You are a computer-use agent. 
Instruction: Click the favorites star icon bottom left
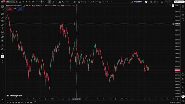point(3,100)
